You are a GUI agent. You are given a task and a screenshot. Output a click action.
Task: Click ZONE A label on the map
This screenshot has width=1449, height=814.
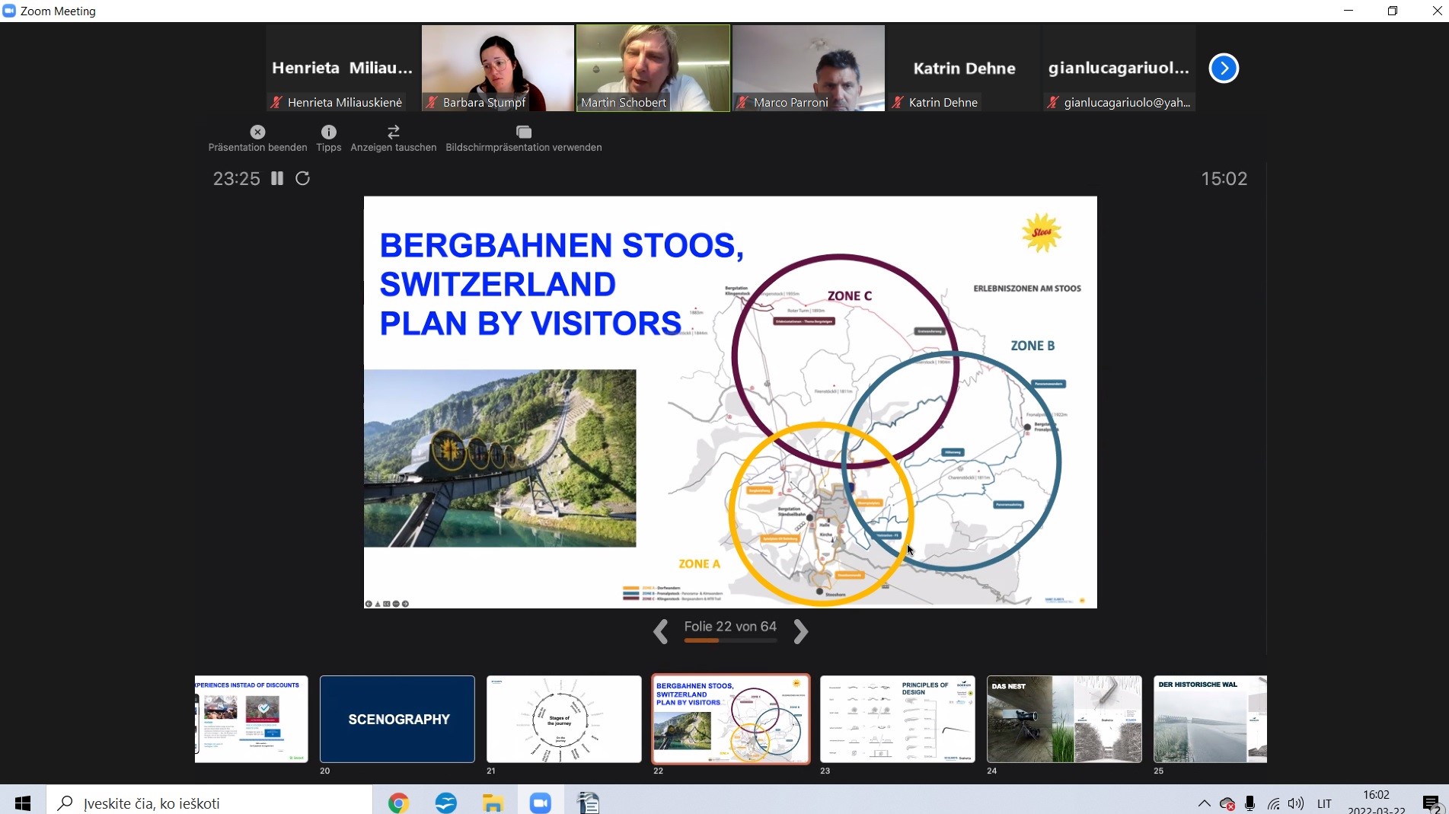click(699, 563)
